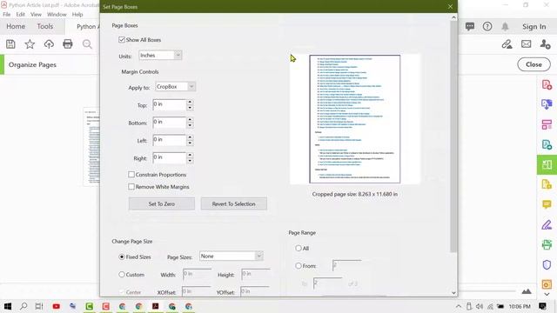Click the Print icon
Viewport: 557px width, 313px height.
click(68, 44)
